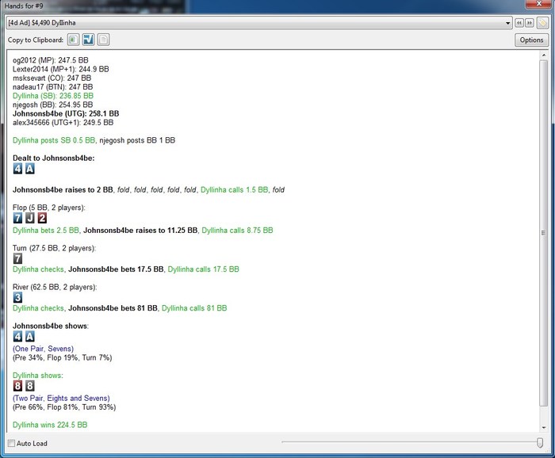
Task: Click the 'Lexter2014 (MP+1): 244.9 BB' line
Action: click(x=61, y=69)
